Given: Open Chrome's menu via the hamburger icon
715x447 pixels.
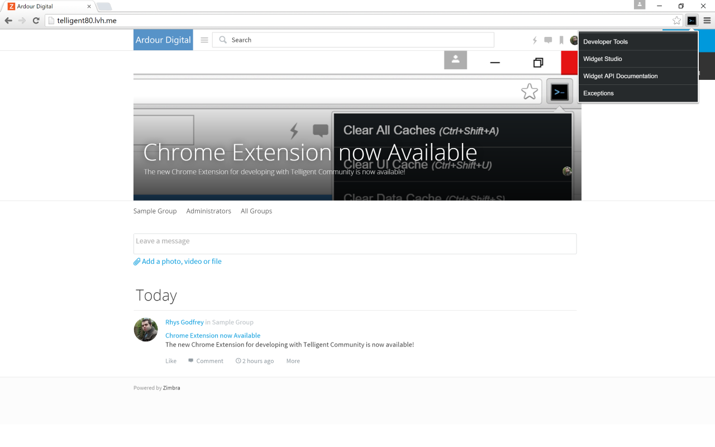Looking at the screenshot, I should click(x=707, y=20).
